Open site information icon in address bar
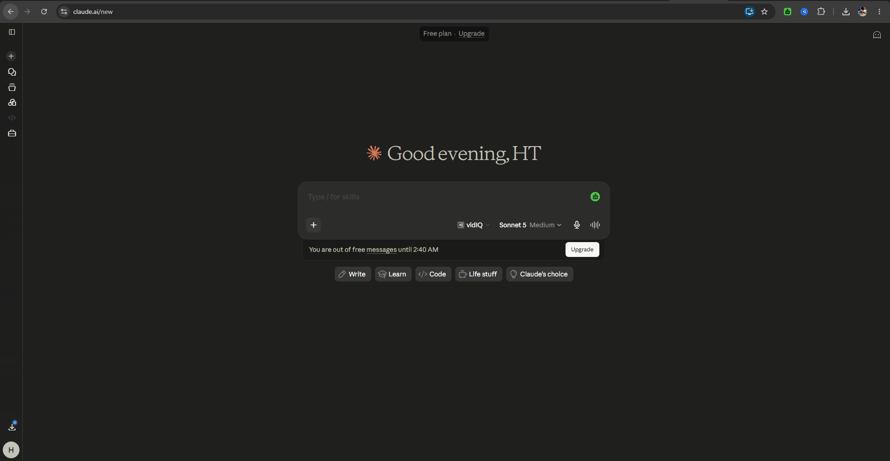Screen dimensions: 890x461 click(64, 12)
